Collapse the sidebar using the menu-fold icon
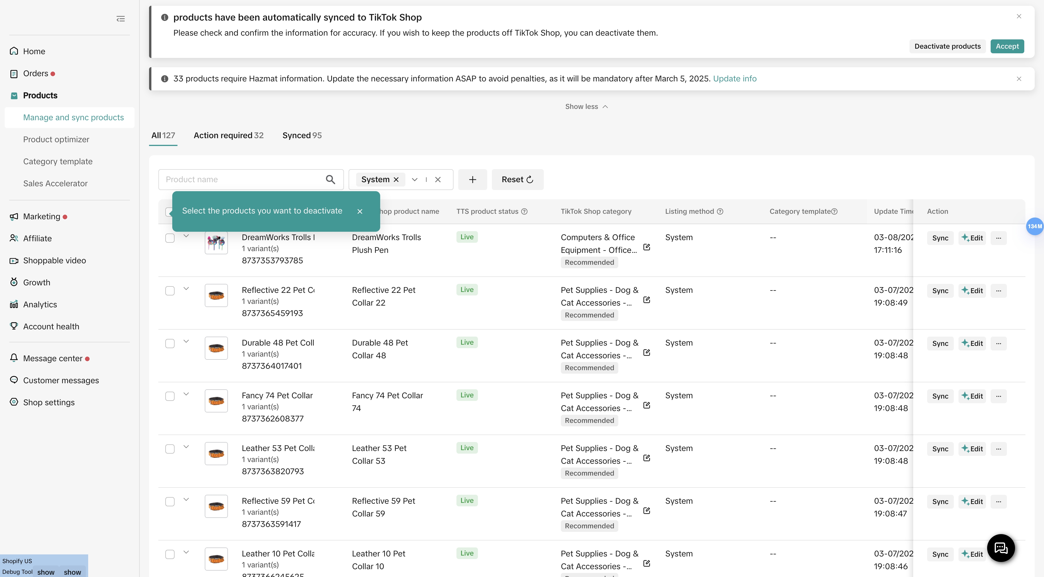This screenshot has width=1044, height=577. click(120, 19)
